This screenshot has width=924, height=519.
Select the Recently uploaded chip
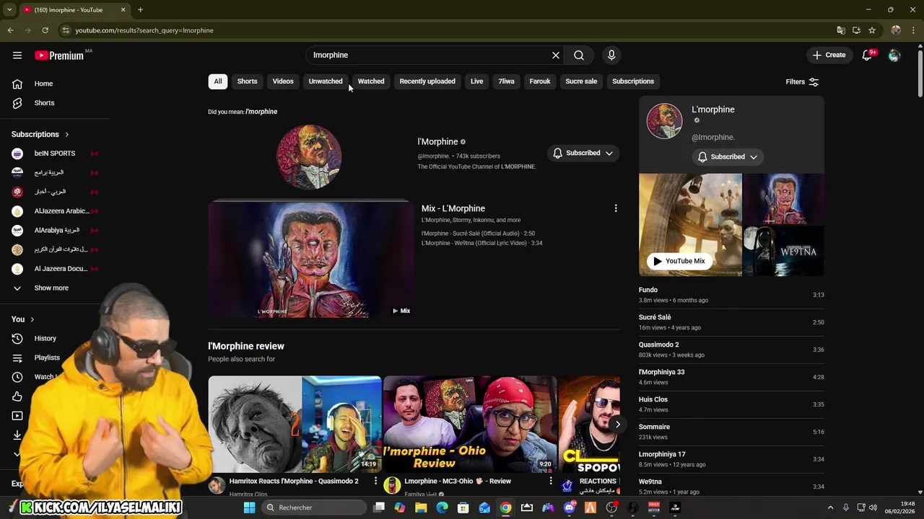coord(427,81)
